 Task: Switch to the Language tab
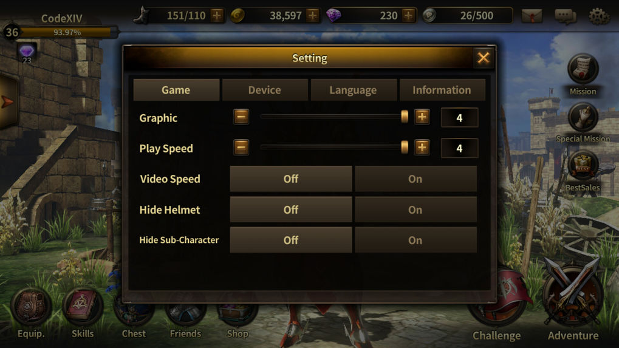[x=354, y=90]
